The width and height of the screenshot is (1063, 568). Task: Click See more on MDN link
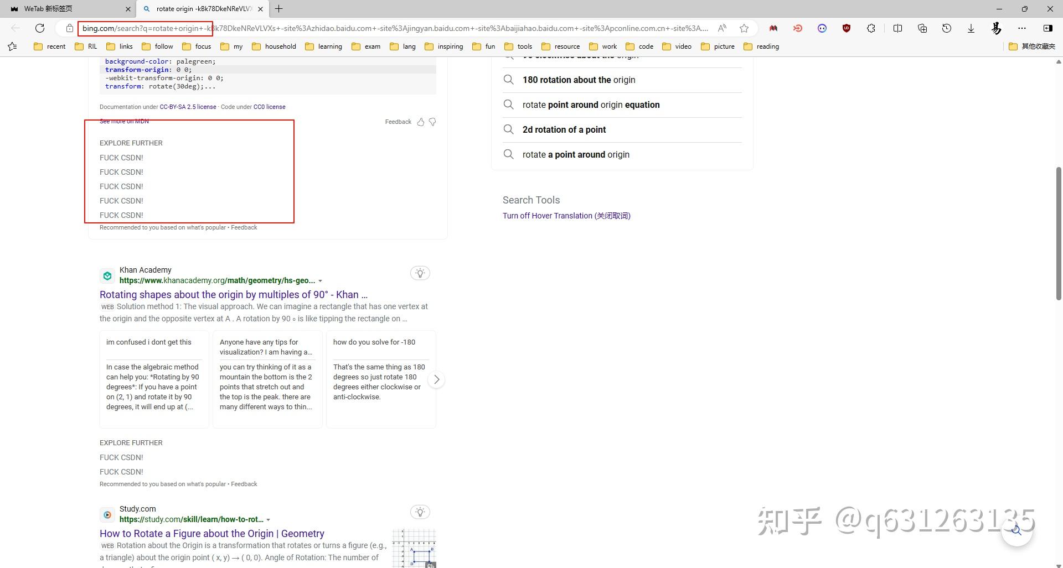pyautogui.click(x=124, y=122)
